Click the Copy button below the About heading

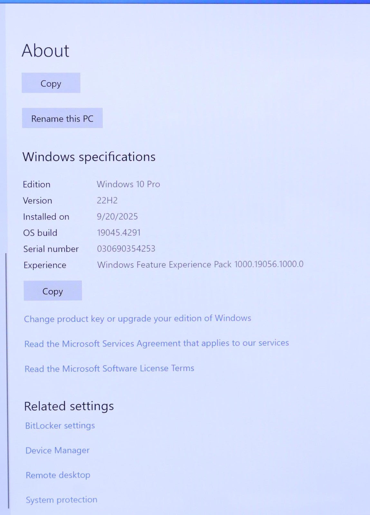51,83
